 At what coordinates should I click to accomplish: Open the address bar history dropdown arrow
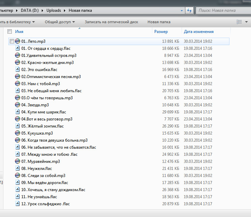[x=182, y=10]
